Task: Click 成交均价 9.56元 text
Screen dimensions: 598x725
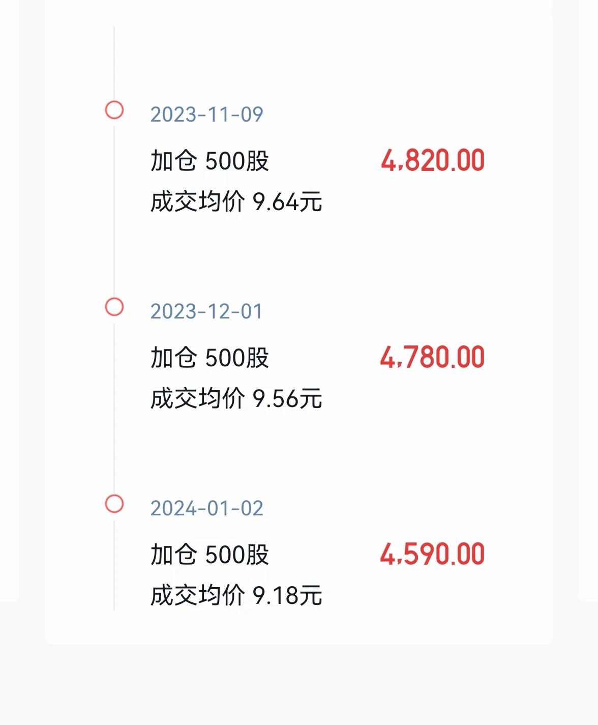Action: (x=236, y=398)
